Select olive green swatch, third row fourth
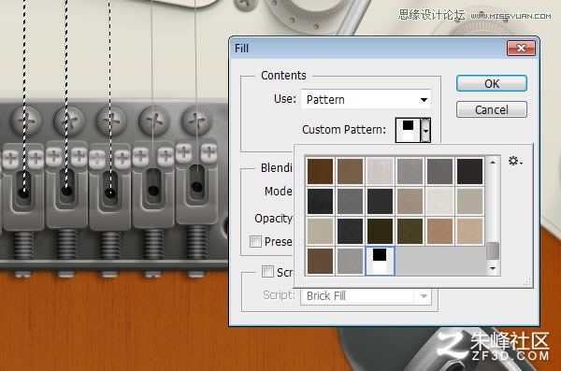This screenshot has width=561, height=371. tap(410, 231)
